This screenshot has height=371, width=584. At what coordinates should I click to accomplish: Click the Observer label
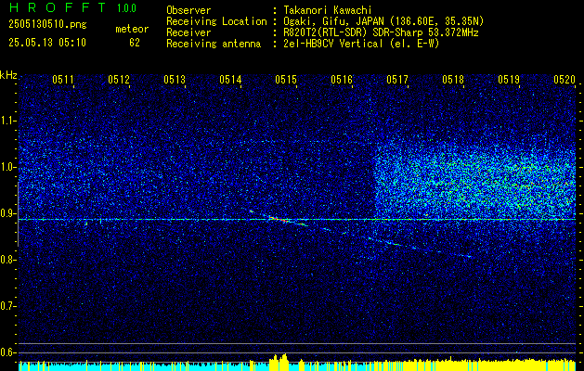188,10
